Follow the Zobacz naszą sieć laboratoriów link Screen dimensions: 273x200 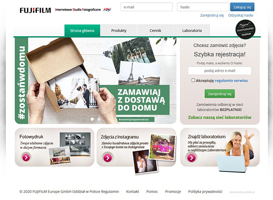pos(219,117)
